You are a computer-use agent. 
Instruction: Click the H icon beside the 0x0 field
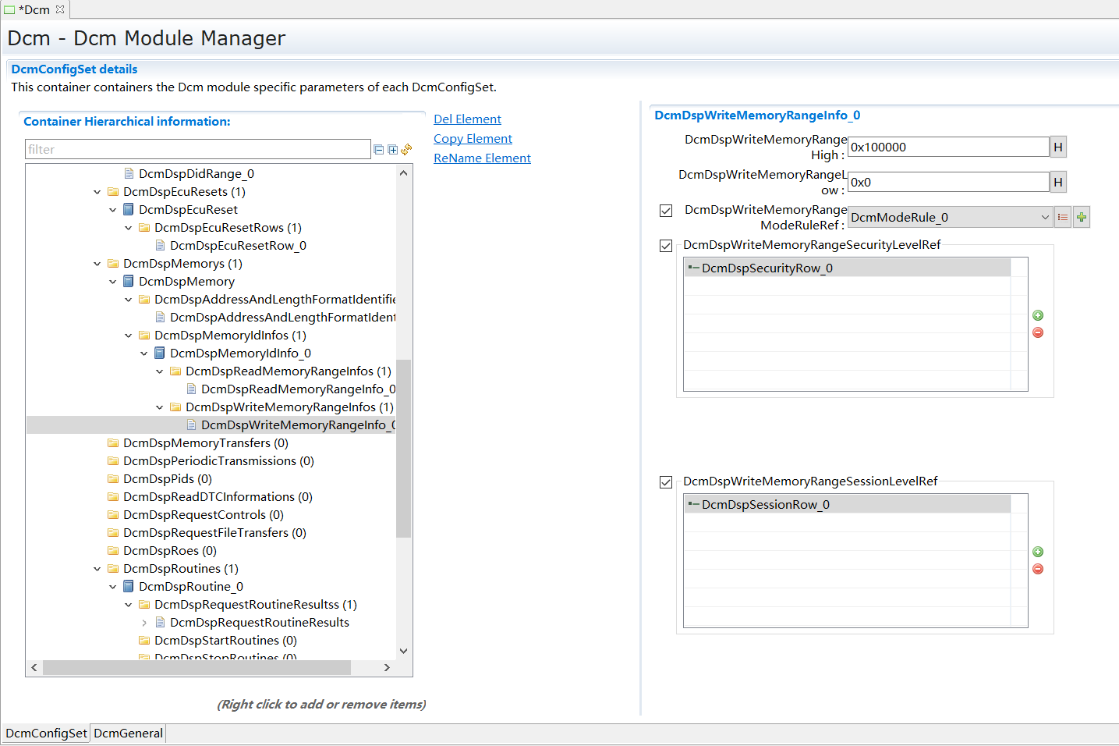click(x=1058, y=181)
